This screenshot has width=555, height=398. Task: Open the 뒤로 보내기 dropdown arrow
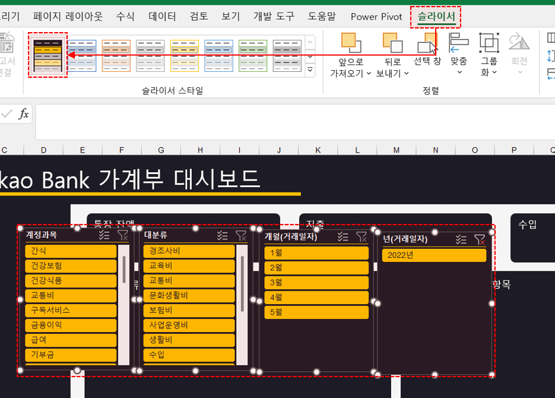407,73
